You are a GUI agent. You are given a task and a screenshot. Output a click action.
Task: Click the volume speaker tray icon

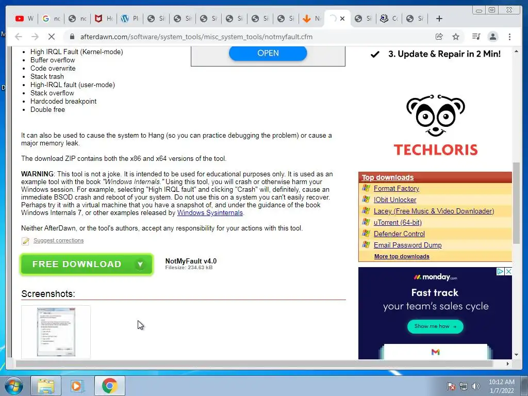(475, 386)
